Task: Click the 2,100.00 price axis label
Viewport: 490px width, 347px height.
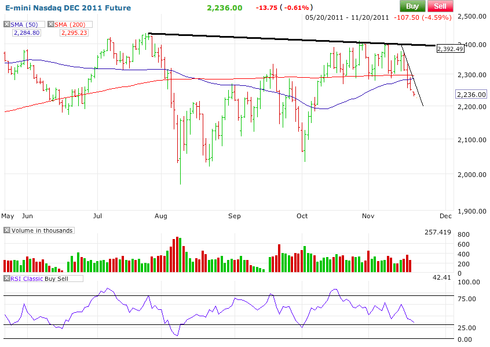Action: tap(471, 140)
